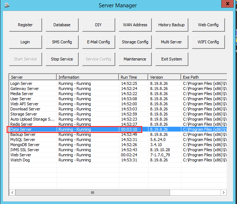Open the Database settings
This screenshot has height=204, width=237.
point(62,25)
